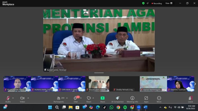The height and width of the screenshot is (111, 198).
Task: Open Wi-Fi network settings in tray
Action: (x=175, y=107)
